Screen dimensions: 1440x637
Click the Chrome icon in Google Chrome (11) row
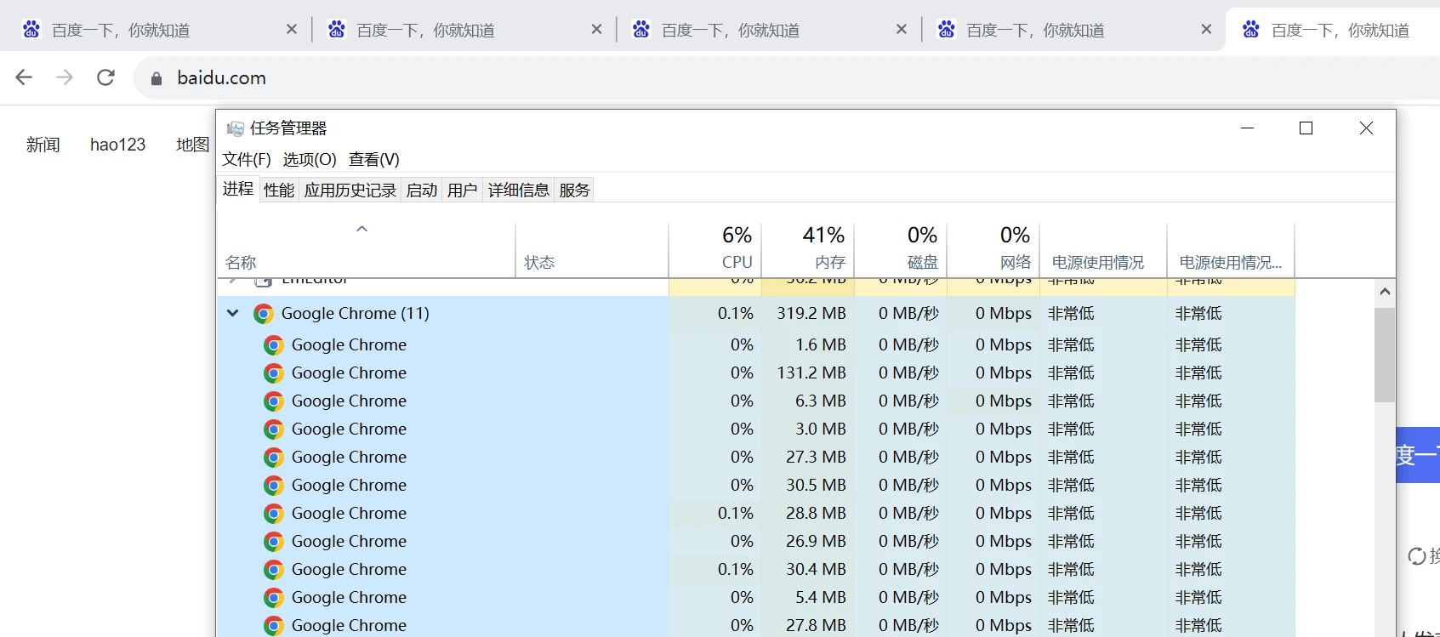[264, 314]
